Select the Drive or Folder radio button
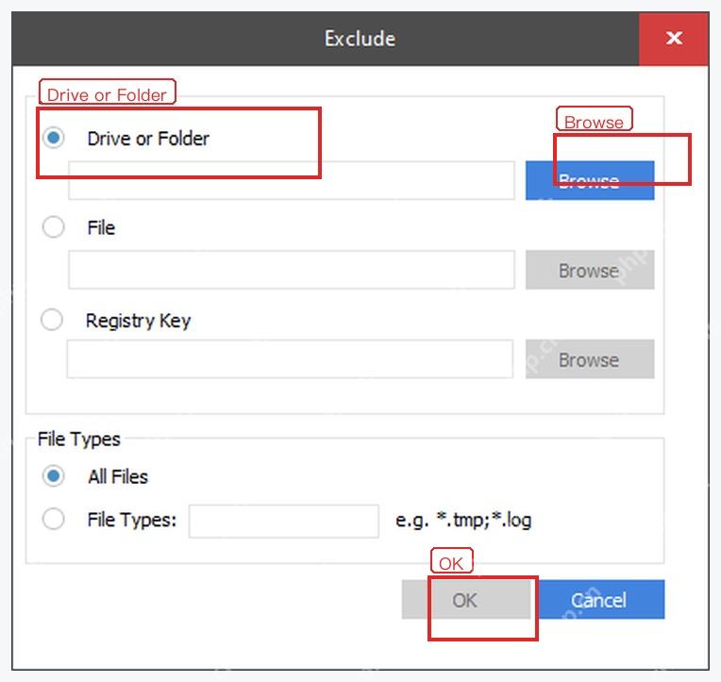 (54, 138)
